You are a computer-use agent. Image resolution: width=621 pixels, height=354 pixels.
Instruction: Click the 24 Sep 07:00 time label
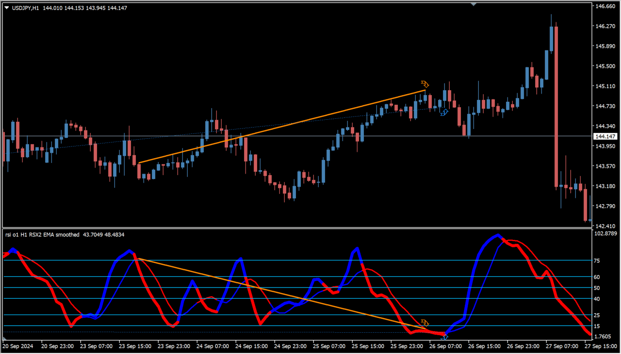click(213, 347)
